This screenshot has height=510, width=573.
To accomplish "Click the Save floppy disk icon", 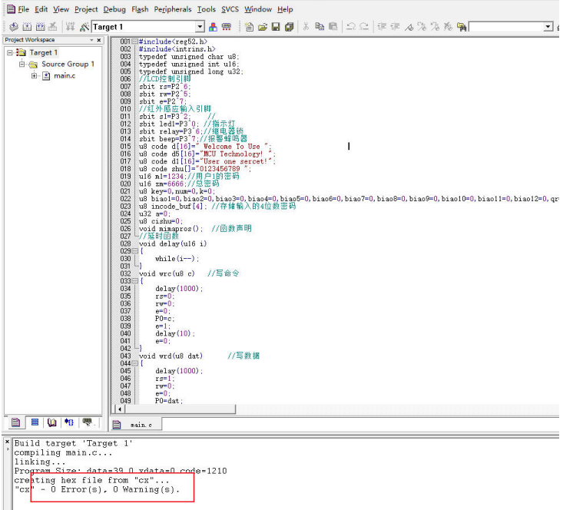I will coord(276,27).
